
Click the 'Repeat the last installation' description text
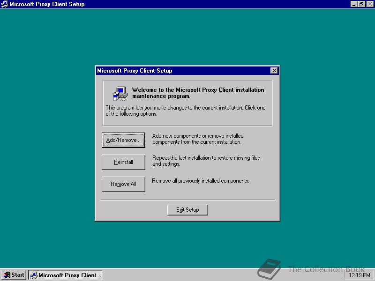pos(206,161)
